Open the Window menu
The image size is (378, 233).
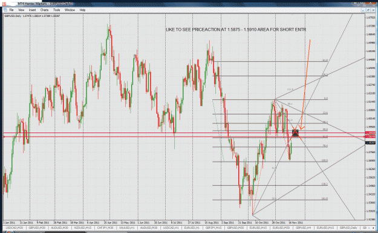pyautogui.click(x=70, y=10)
